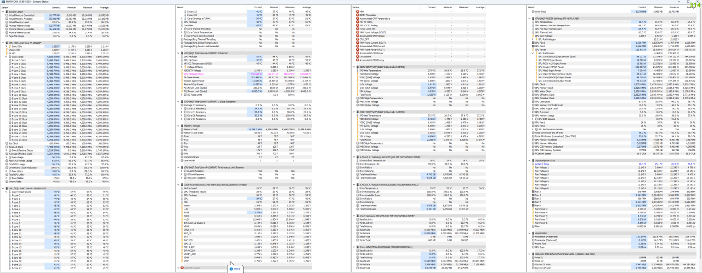Click the icon beside Memory Clock Ratio
Image resolution: width=702 pixels, height=273 pixels.
point(182,132)
